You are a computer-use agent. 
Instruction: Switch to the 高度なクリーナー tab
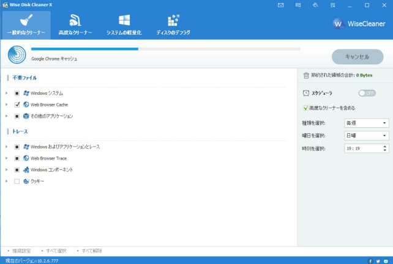click(75, 25)
